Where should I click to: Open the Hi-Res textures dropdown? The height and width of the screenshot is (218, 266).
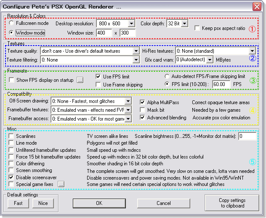[252, 51]
